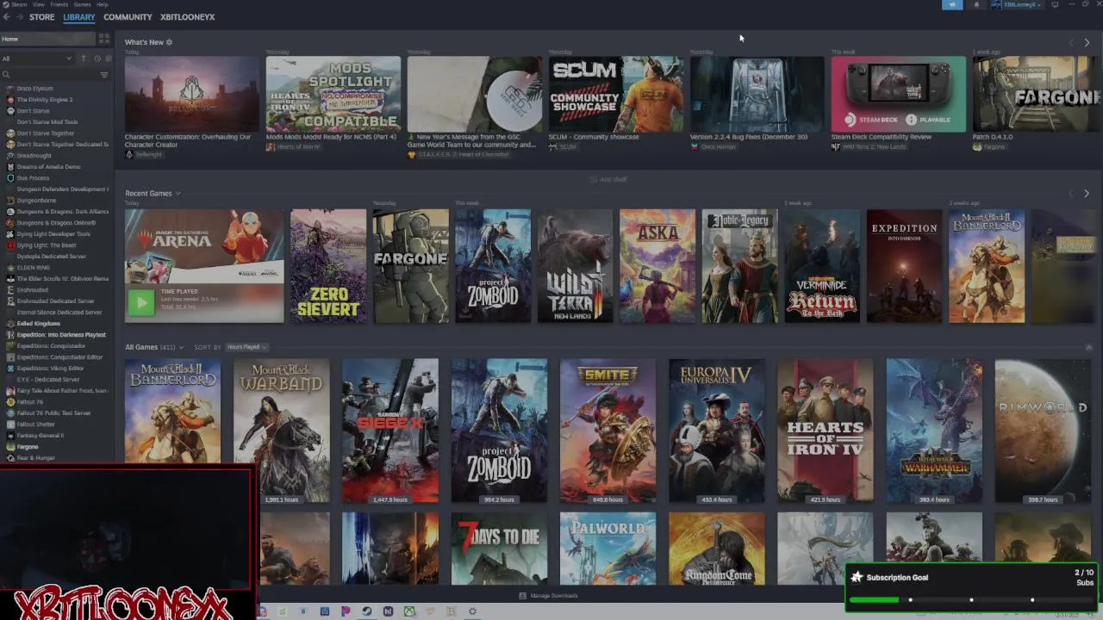Open 7 Days to Die cover
This screenshot has width=1103, height=620.
click(499, 549)
